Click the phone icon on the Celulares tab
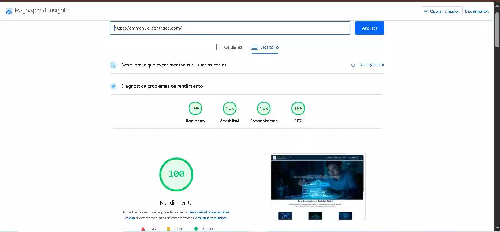The height and width of the screenshot is (232, 500). tap(218, 47)
